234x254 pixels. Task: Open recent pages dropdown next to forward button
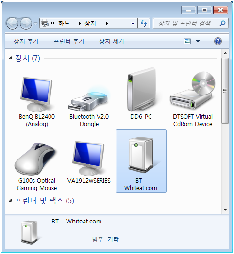35,24
